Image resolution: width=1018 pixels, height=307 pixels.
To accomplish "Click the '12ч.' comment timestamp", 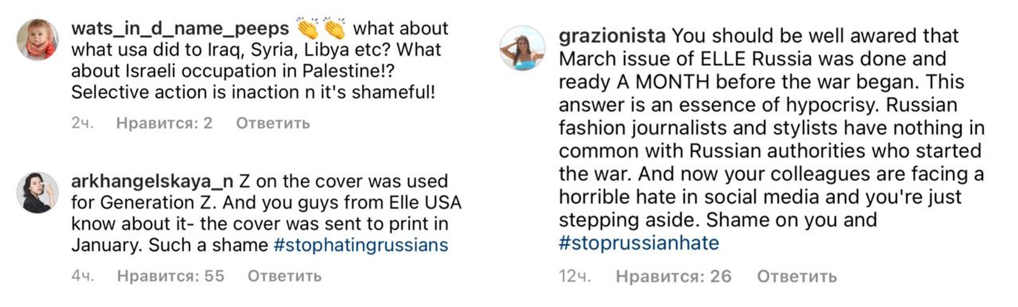I will coord(574,277).
